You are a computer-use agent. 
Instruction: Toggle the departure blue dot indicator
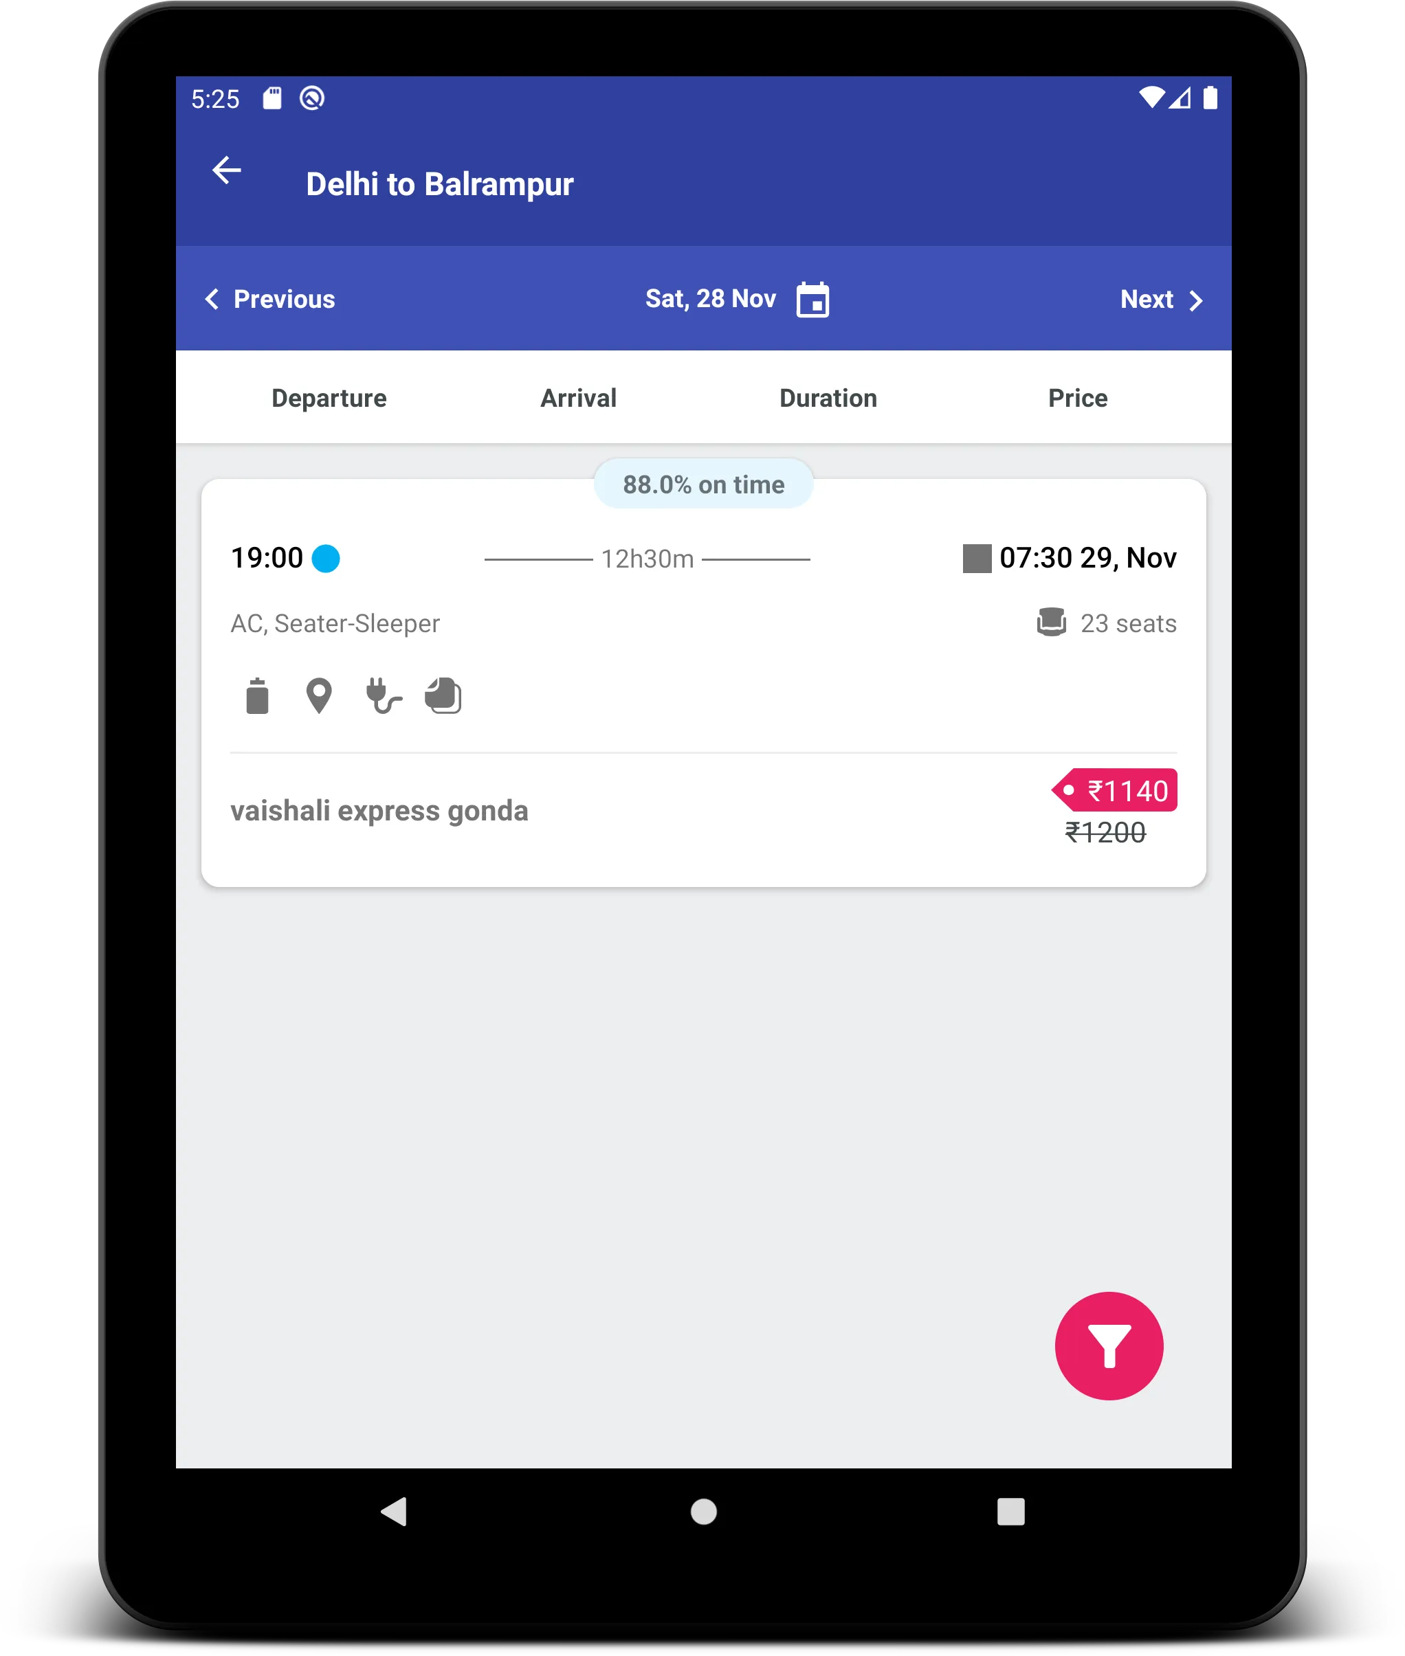click(332, 557)
